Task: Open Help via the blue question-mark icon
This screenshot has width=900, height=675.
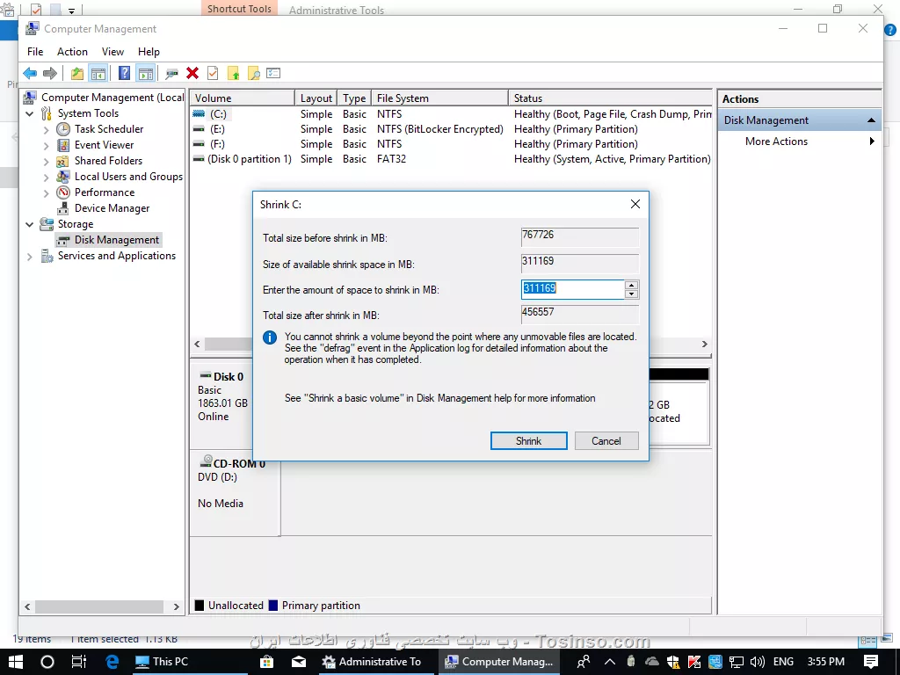Action: pyautogui.click(x=124, y=73)
